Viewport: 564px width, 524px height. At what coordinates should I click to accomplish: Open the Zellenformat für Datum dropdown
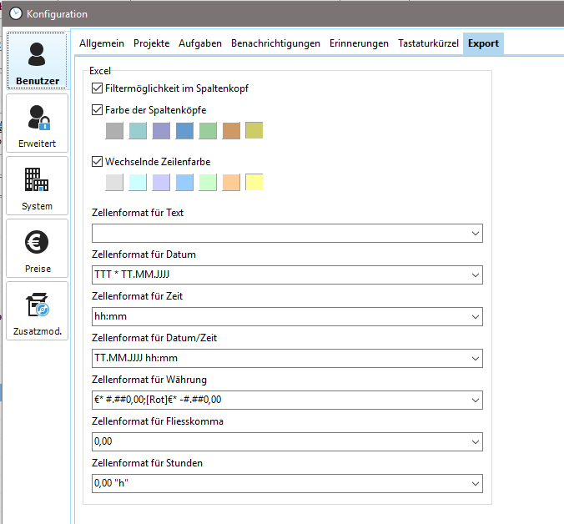click(476, 275)
